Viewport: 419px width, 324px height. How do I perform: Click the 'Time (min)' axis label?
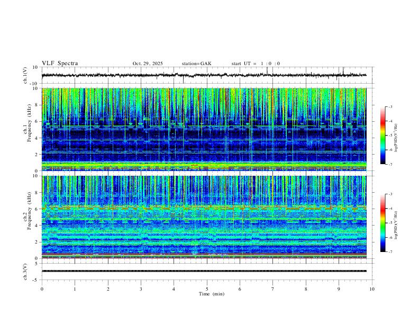(212, 294)
